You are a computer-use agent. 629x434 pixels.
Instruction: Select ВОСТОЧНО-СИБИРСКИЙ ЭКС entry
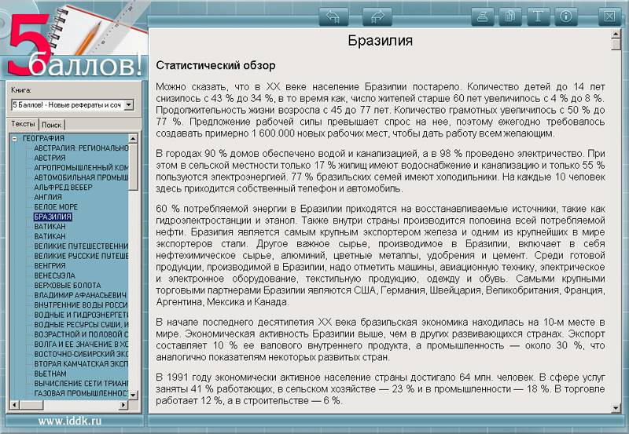(x=81, y=354)
